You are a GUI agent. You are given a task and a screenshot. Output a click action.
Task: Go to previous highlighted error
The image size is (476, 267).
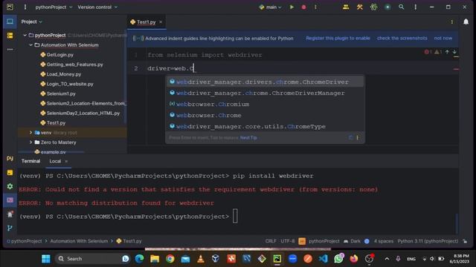click(x=447, y=52)
